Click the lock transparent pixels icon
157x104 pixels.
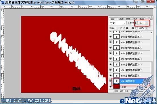117,28
